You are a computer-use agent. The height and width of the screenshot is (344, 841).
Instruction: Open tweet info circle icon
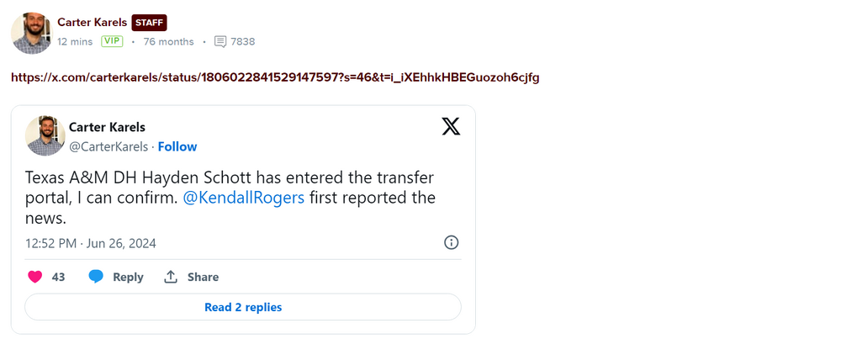(x=451, y=243)
